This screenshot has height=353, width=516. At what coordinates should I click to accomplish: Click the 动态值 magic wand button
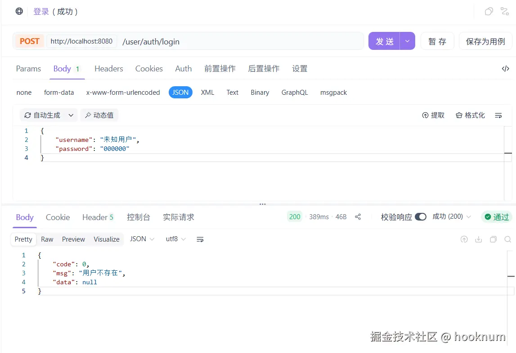99,115
